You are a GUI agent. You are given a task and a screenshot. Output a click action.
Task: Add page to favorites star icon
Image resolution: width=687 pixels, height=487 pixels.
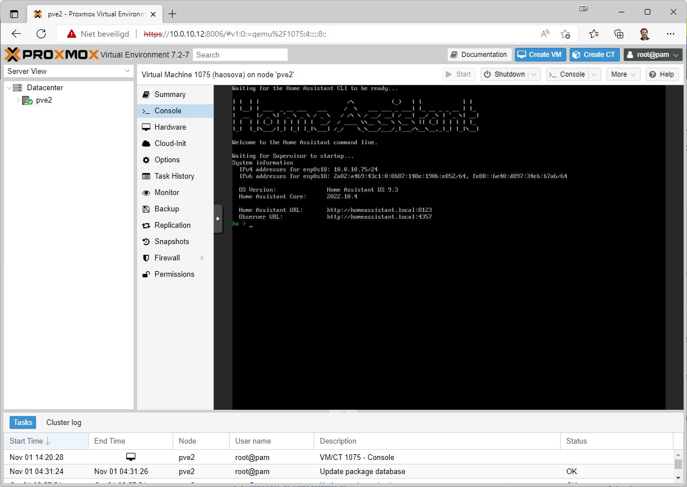[565, 34]
